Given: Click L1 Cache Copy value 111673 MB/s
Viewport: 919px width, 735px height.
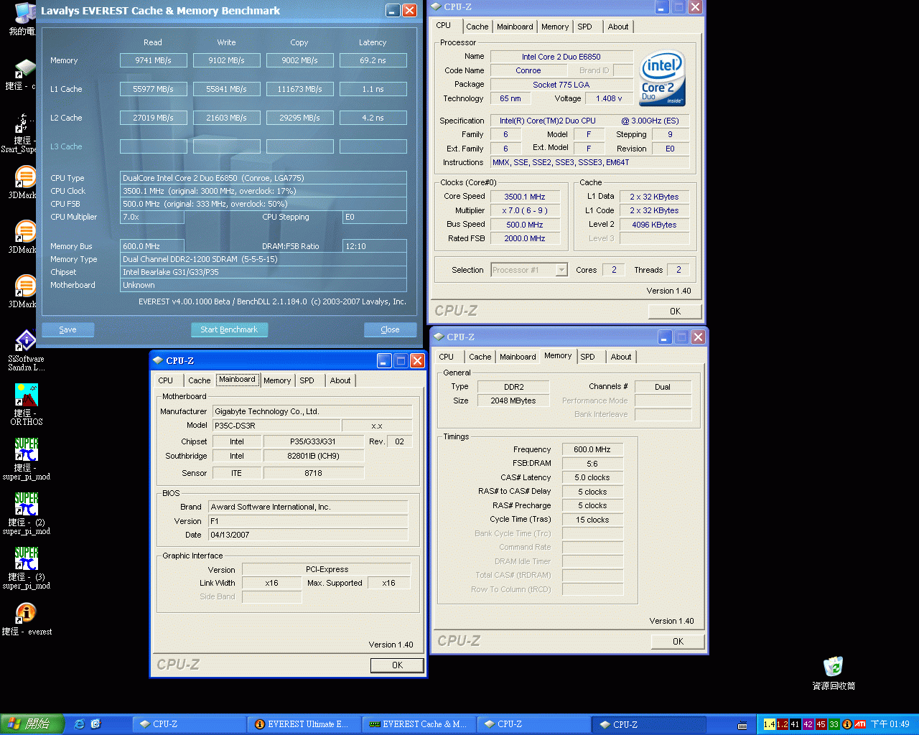Looking at the screenshot, I should pos(300,89).
